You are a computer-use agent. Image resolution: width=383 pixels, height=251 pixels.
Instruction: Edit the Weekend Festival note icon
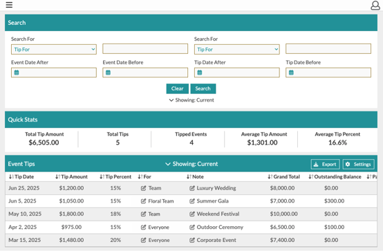192,214
